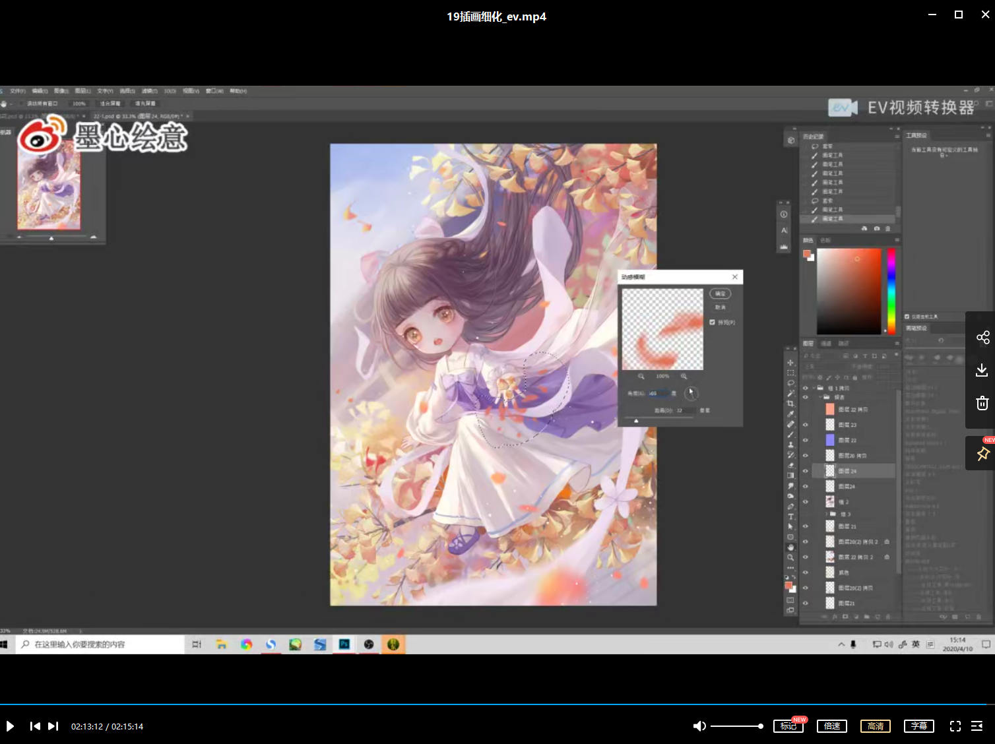Enter fullscreen mode

tap(955, 726)
